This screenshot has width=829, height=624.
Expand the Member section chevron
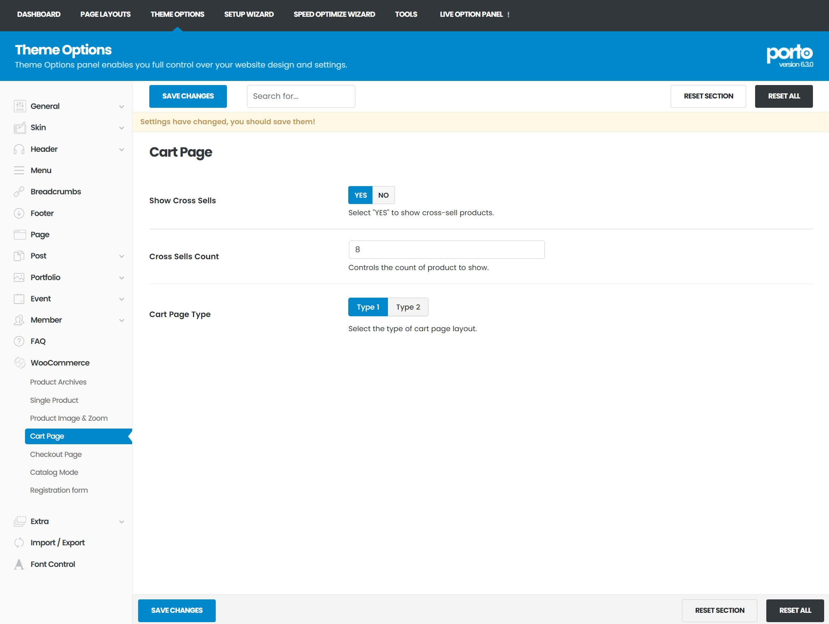click(121, 320)
